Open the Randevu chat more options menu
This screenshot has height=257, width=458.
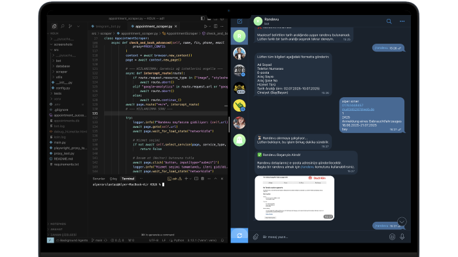click(402, 22)
